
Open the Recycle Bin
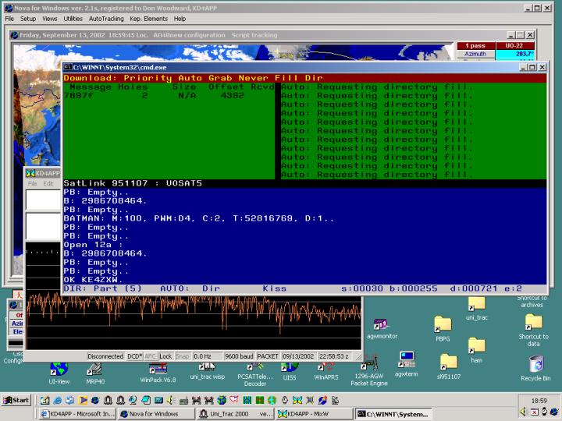(535, 364)
